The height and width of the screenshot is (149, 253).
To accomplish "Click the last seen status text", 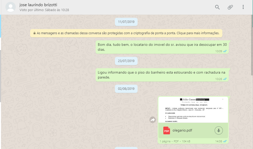I will tap(44, 10).
